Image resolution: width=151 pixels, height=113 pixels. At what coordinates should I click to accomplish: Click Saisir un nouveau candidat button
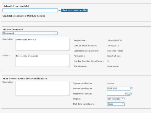pos(75,10)
